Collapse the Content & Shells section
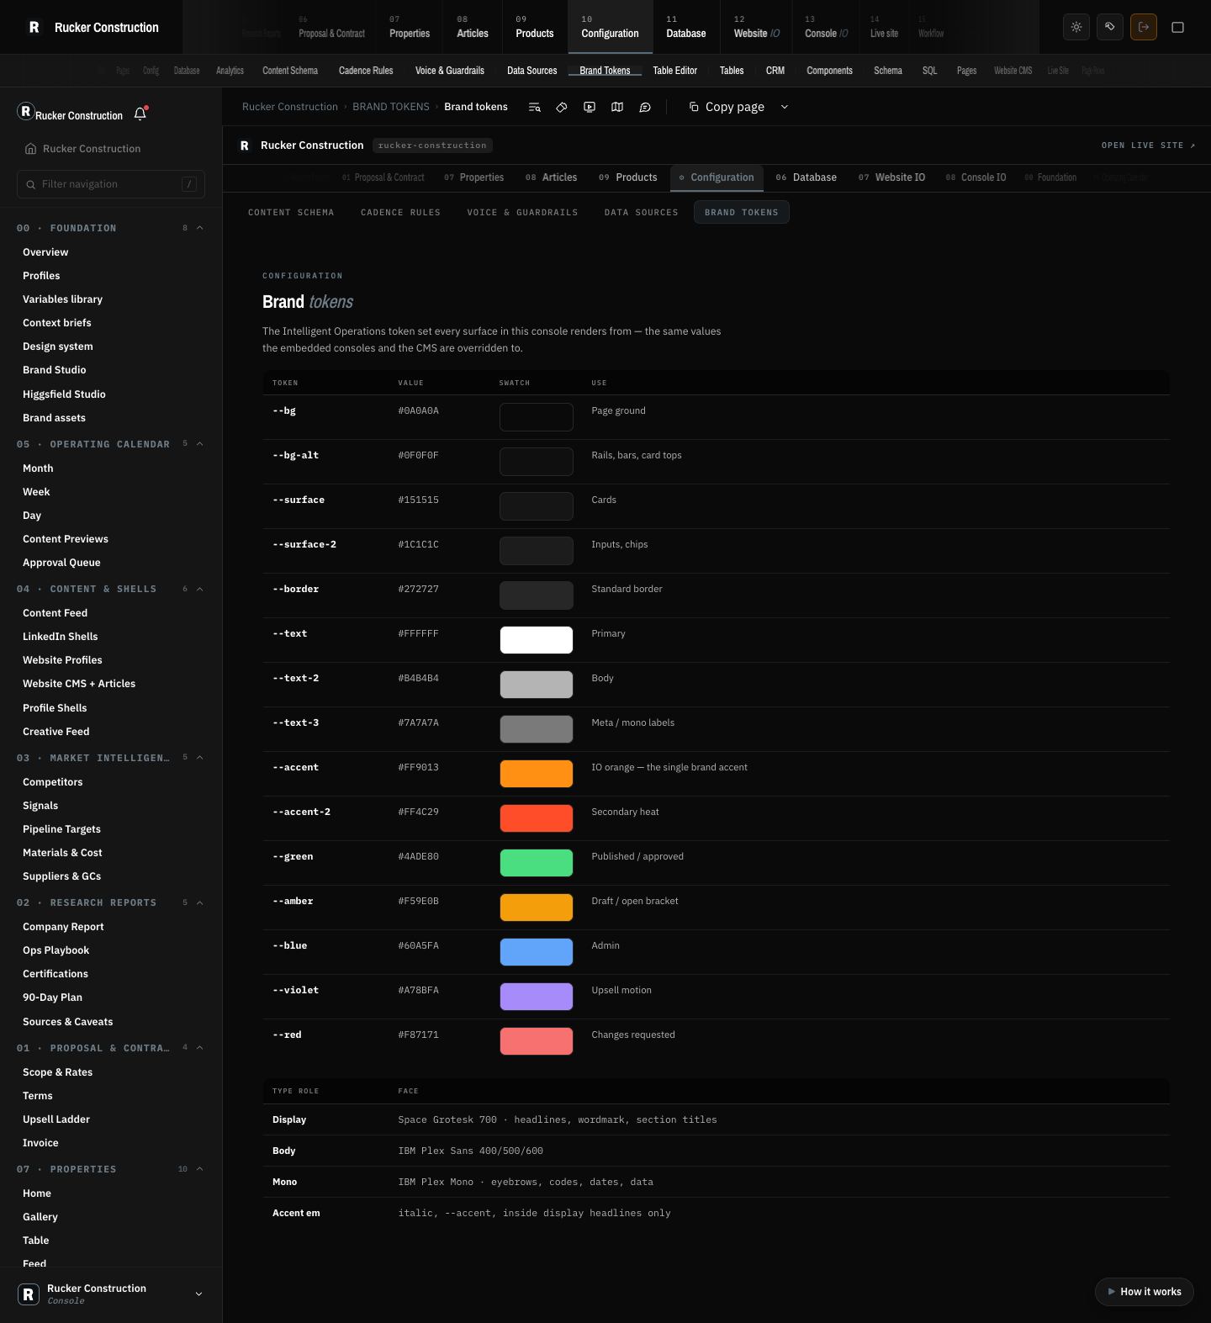The width and height of the screenshot is (1211, 1323). point(200,589)
